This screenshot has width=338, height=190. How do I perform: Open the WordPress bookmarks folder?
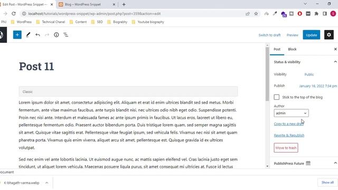point(21,22)
